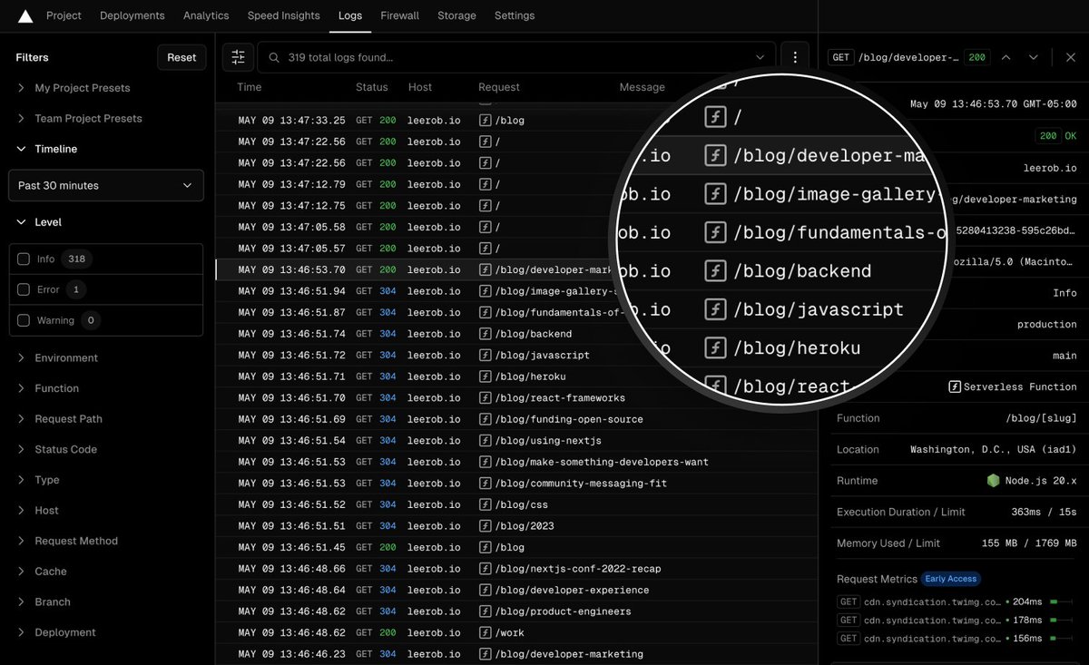Open the Settings tab
Image resolution: width=1089 pixels, height=665 pixels.
coord(515,15)
